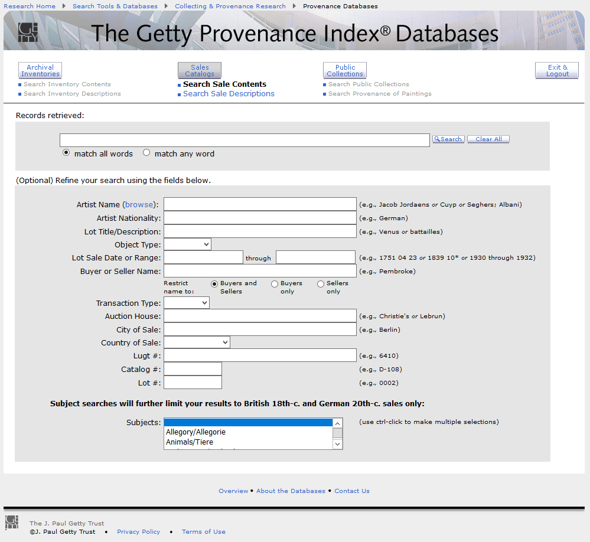Image resolution: width=590 pixels, height=542 pixels.
Task: Restrict name to 'Buyers only'
Action: (275, 284)
